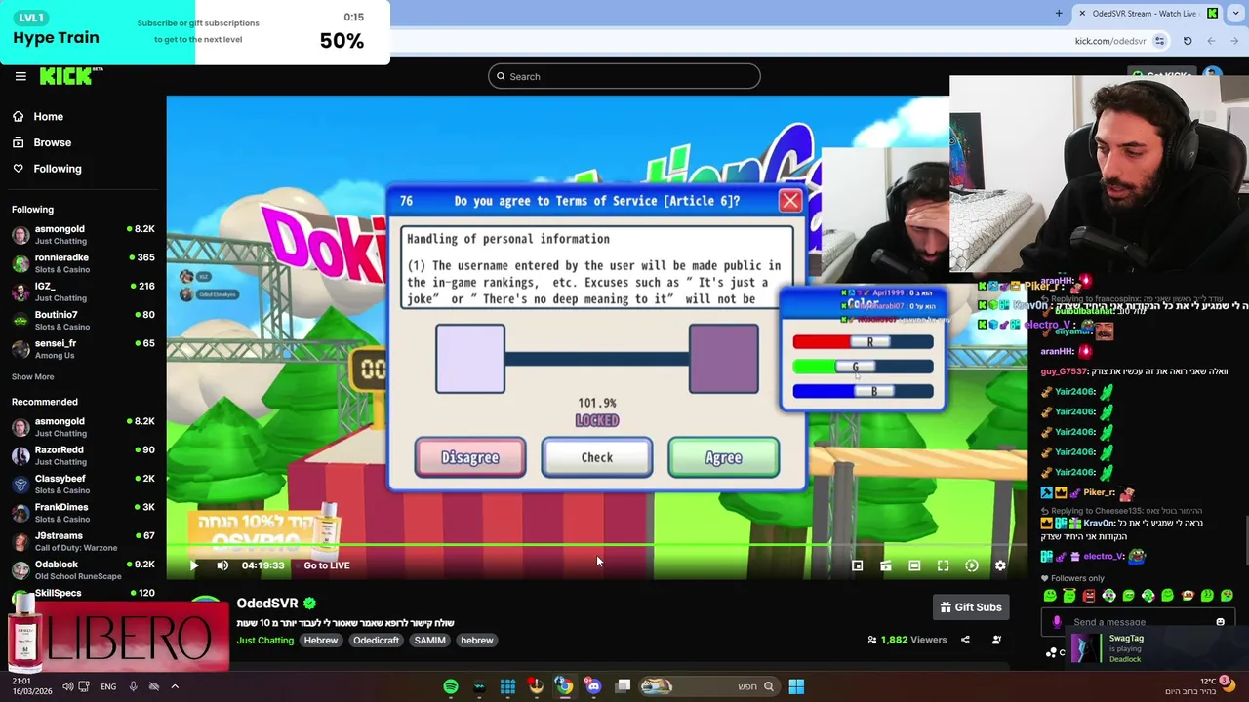This screenshot has width=1249, height=702.
Task: Mute the stream volume
Action: click(222, 565)
